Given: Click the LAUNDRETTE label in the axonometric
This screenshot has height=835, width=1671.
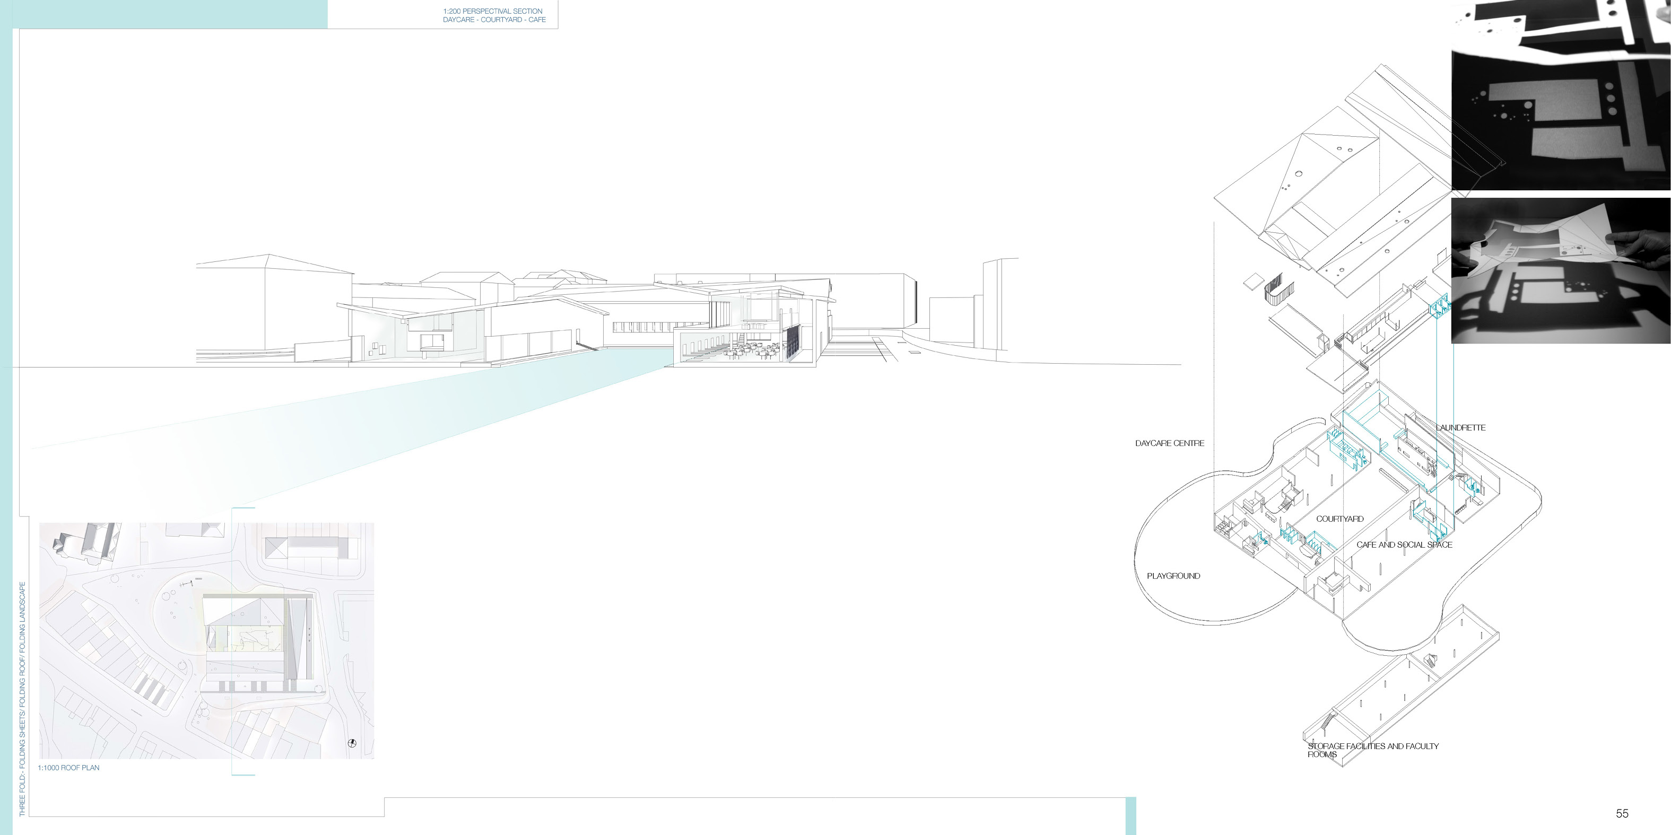Looking at the screenshot, I should click(1460, 428).
